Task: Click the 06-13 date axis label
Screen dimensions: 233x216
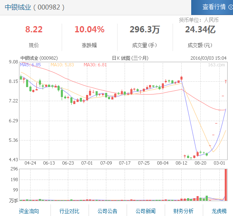Action: pos(49,163)
